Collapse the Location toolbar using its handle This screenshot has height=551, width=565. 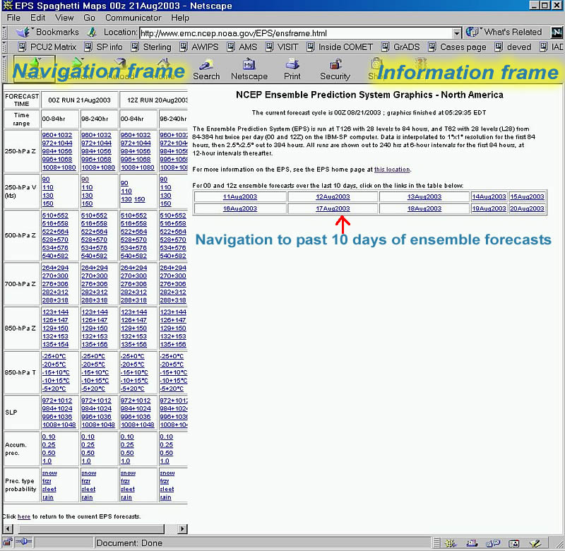click(x=4, y=32)
